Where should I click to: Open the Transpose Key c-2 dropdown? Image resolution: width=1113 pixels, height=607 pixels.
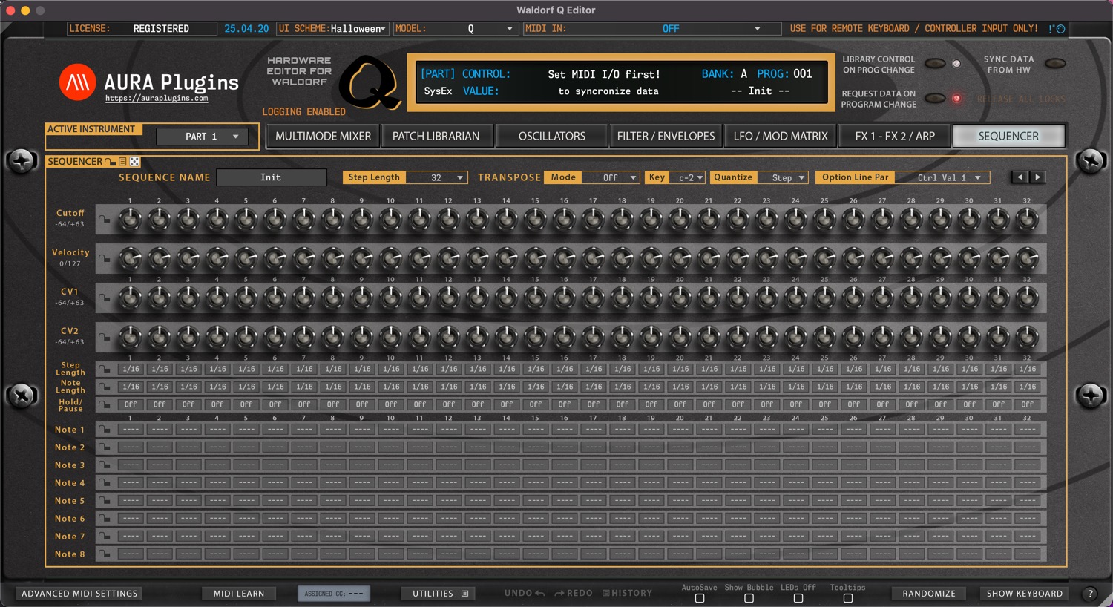point(687,177)
